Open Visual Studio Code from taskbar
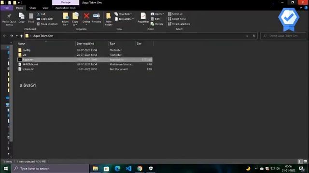Viewport: 309px width, 173px height. coord(128,169)
